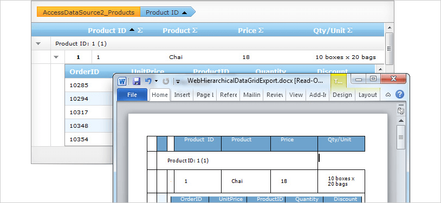The height and width of the screenshot is (203, 441).
Task: Switch to the Design table tools tab
Action: point(342,95)
